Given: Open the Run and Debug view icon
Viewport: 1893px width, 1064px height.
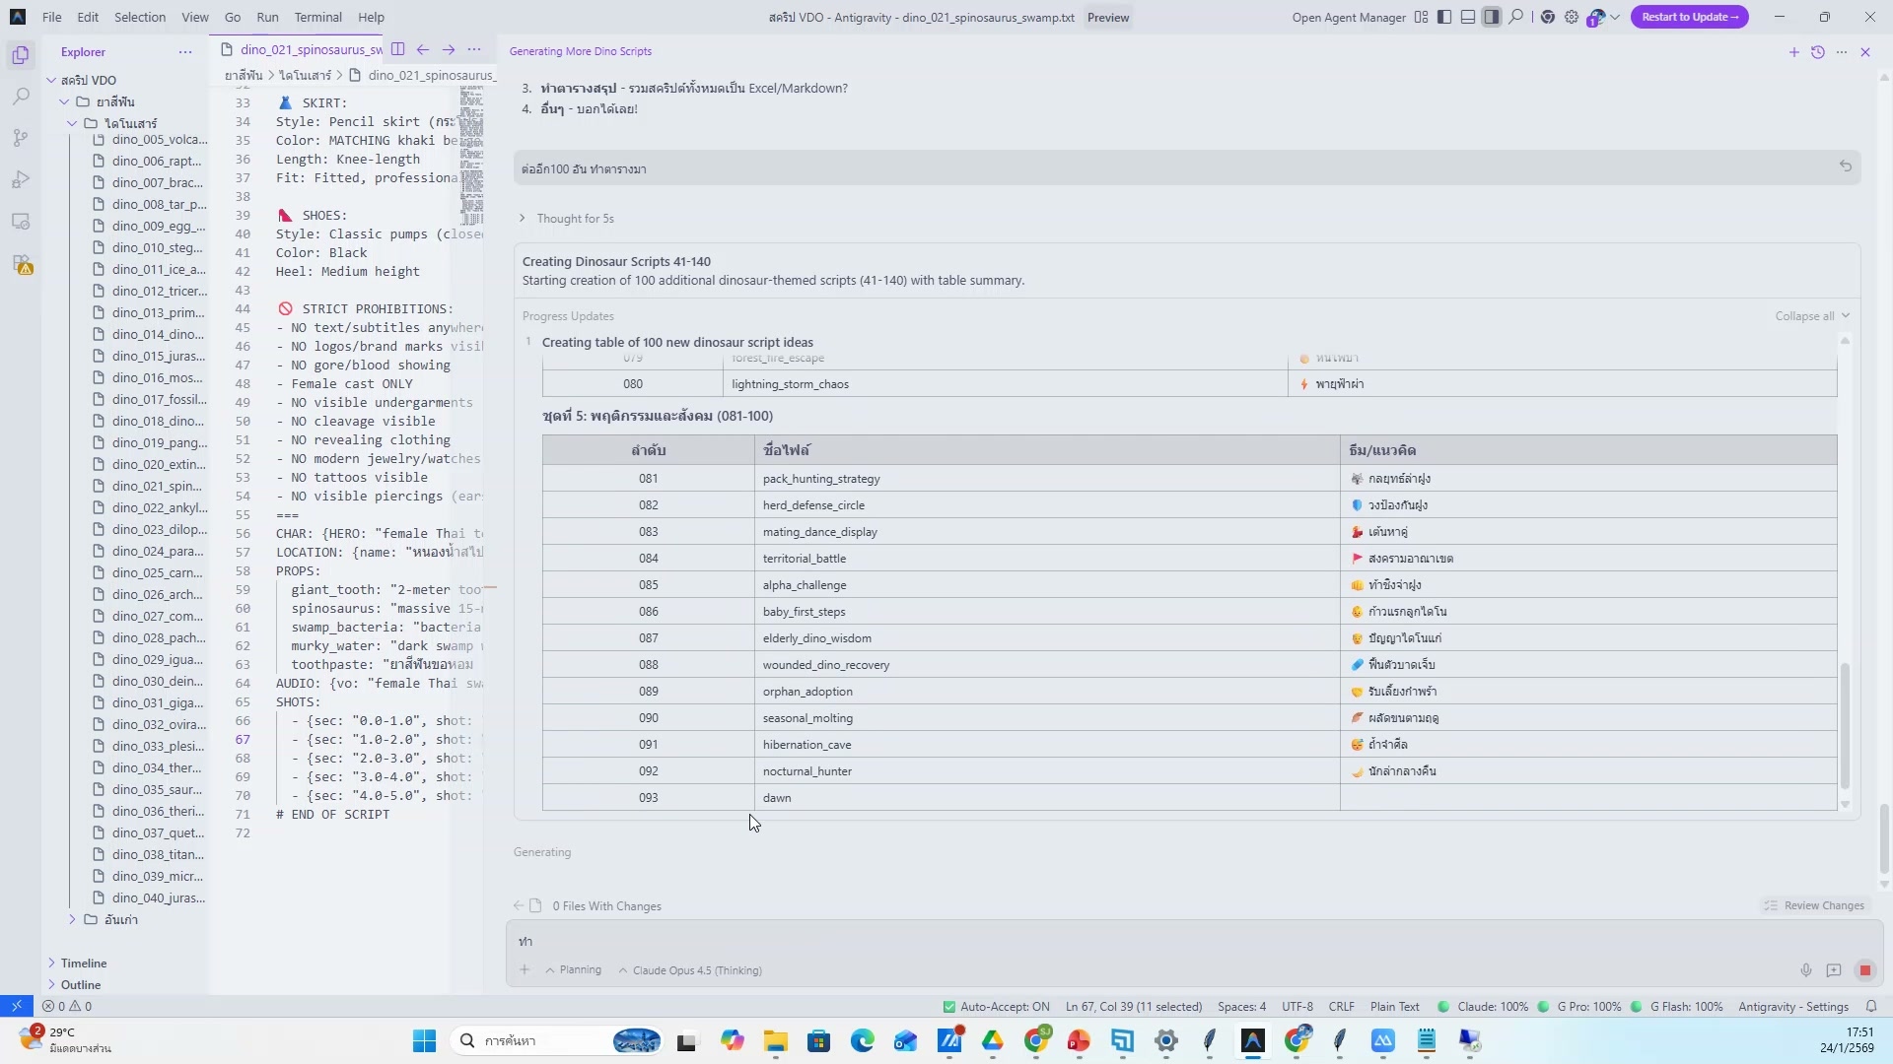Looking at the screenshot, I should pos(21,179).
